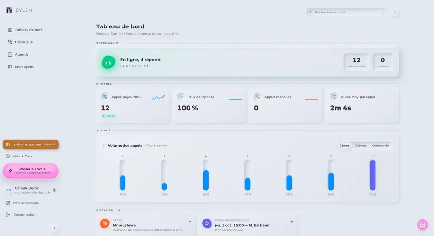
Task: Focus the Rechercher un appel search field
Action: click(x=346, y=12)
